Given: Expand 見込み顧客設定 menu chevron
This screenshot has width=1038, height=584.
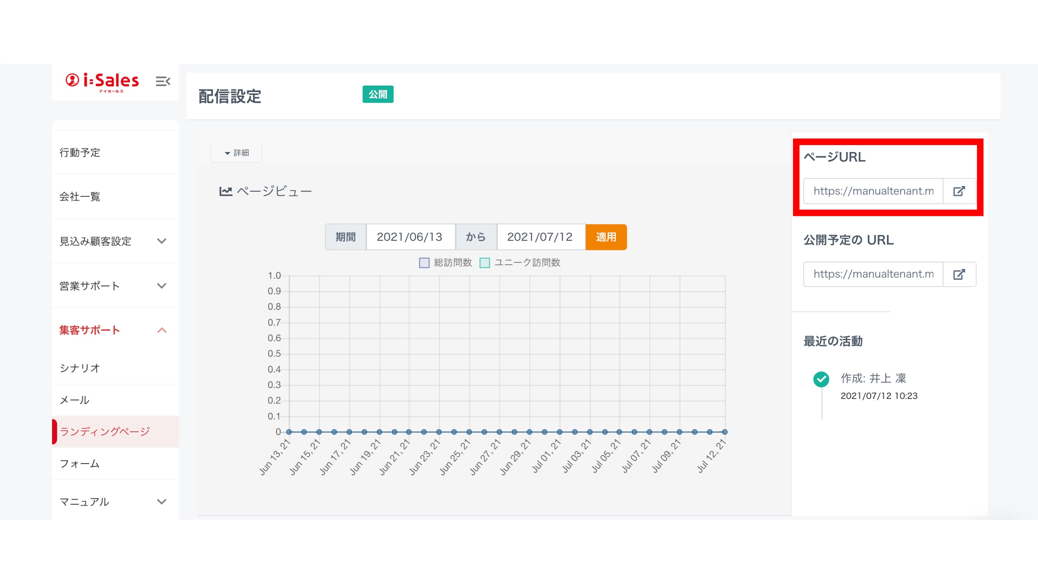Looking at the screenshot, I should point(162,241).
